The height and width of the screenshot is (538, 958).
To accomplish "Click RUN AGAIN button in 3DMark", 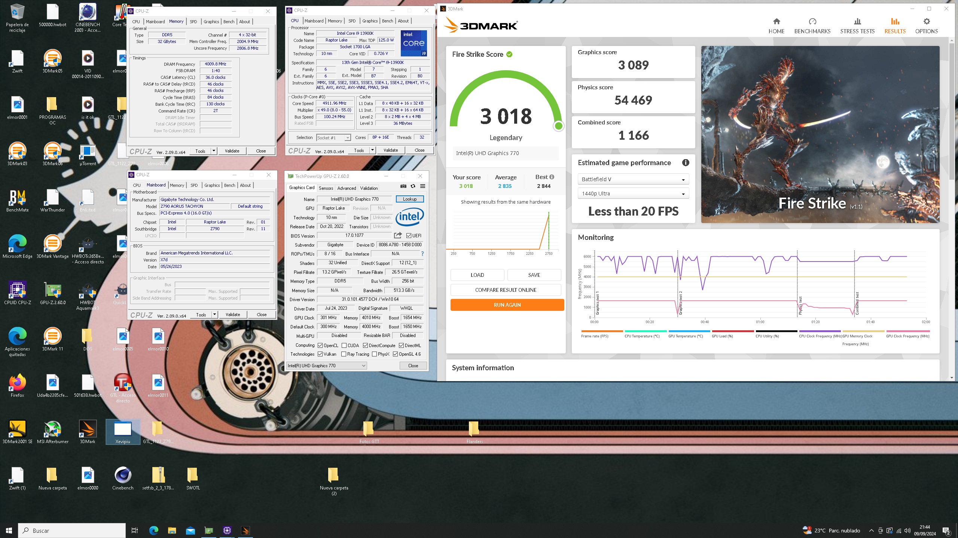I will (x=507, y=305).
